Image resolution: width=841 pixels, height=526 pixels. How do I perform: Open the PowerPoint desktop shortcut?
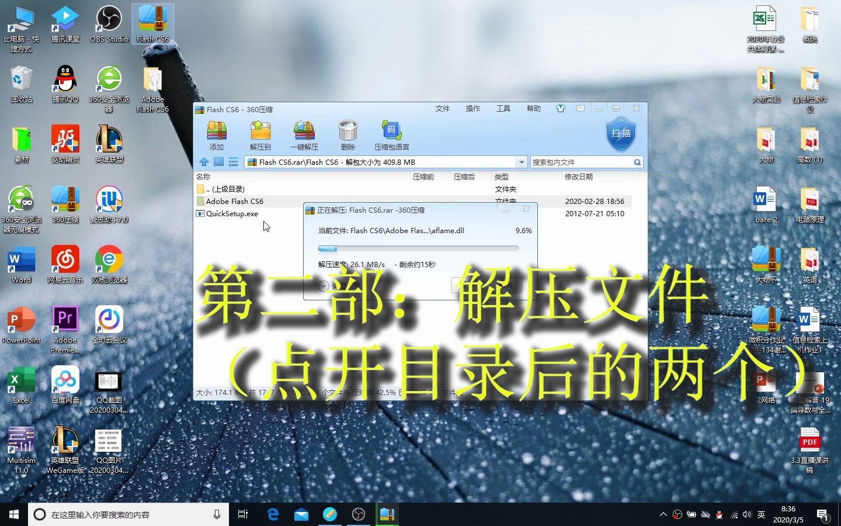click(22, 326)
